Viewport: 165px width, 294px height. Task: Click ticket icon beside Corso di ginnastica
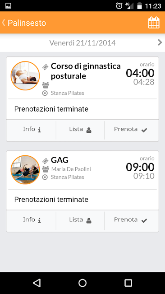pos(45,67)
